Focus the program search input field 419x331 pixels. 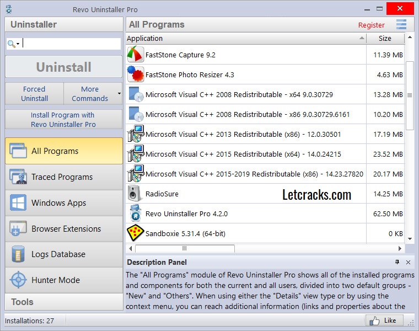click(x=71, y=44)
